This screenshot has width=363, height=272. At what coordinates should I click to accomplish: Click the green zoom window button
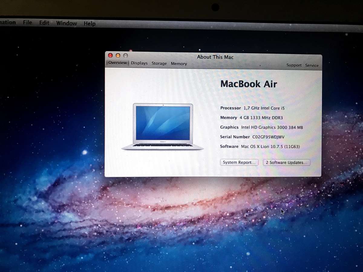[x=126, y=55]
